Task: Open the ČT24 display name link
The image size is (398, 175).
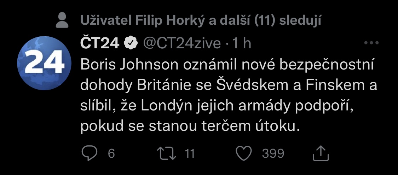Action: tap(100, 43)
